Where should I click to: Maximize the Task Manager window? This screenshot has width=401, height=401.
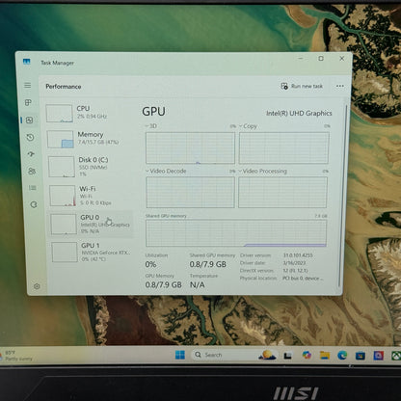pos(321,58)
